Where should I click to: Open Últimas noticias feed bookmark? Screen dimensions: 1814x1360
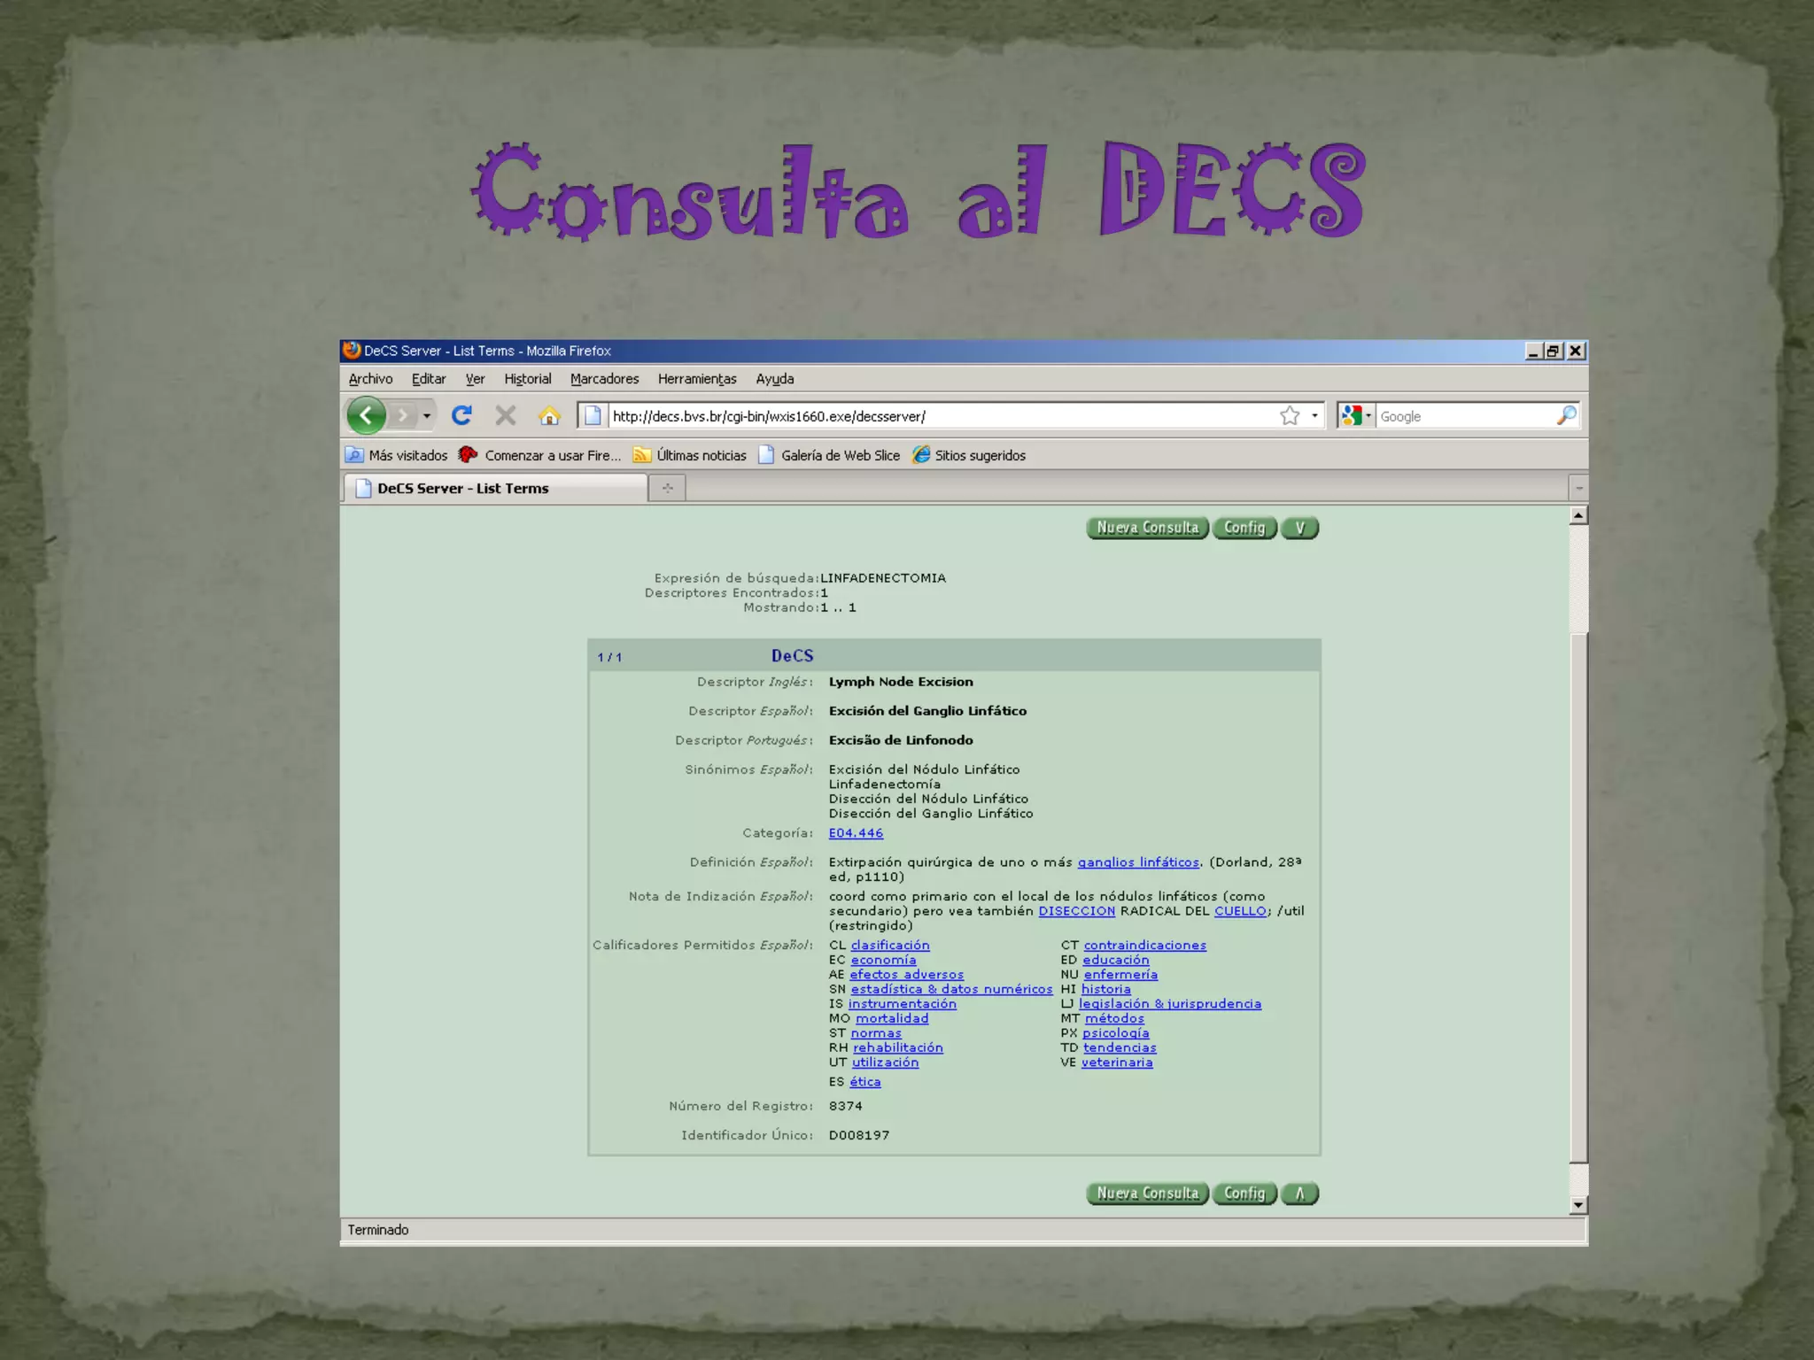coord(689,455)
